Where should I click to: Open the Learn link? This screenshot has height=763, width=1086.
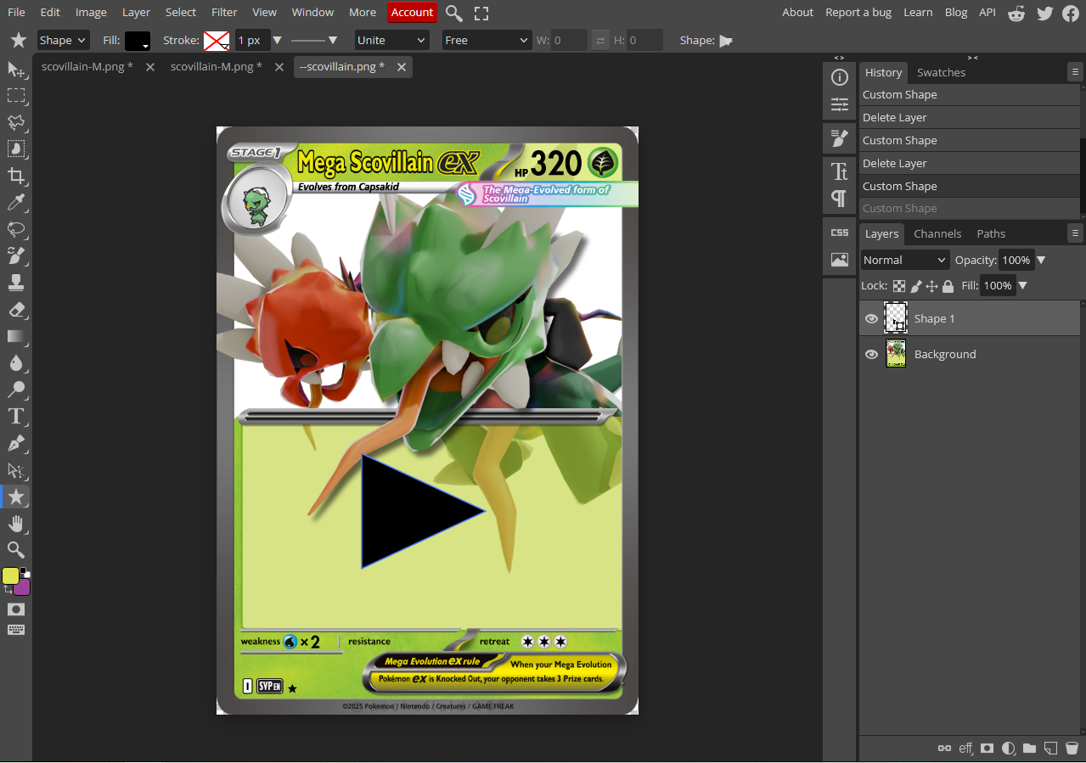coord(918,12)
